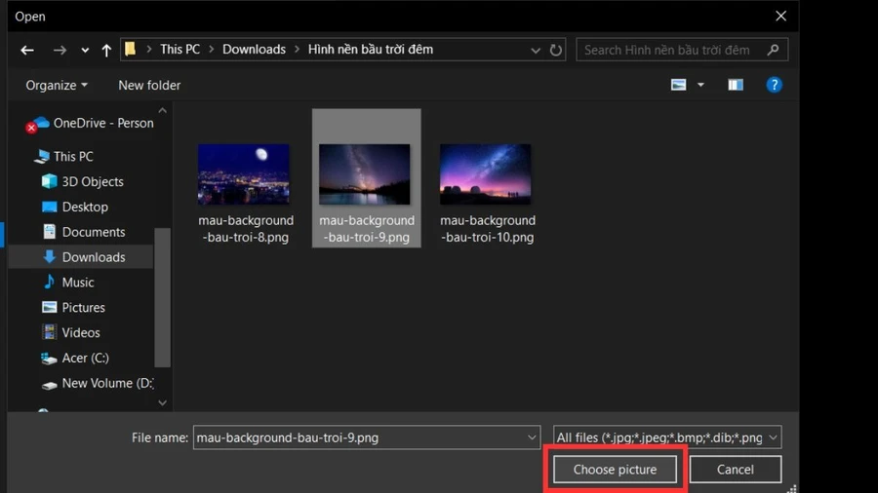878x493 pixels.
Task: Change your view icon button
Action: point(678,85)
